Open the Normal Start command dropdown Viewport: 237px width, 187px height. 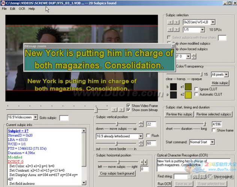212,142
